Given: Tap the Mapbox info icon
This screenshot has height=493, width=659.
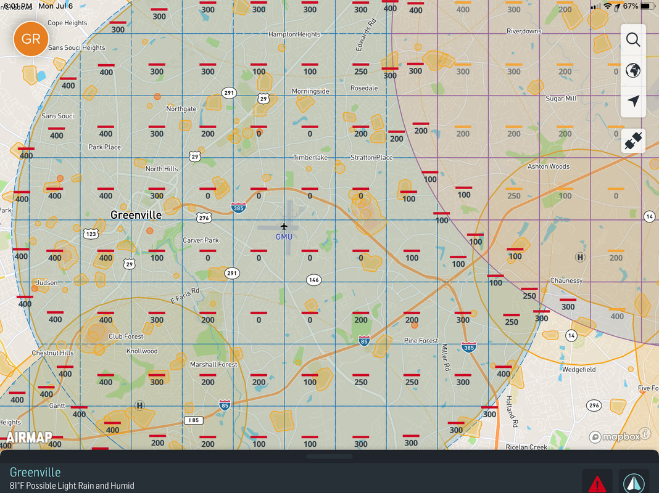Looking at the screenshot, I should [x=645, y=433].
